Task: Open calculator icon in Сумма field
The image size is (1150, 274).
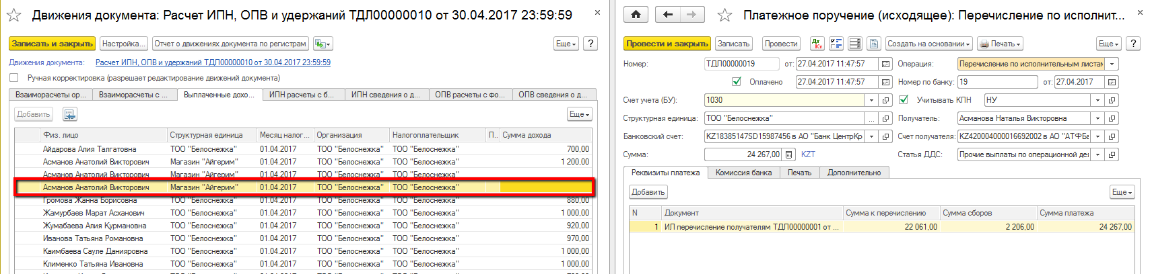Action: click(x=789, y=154)
